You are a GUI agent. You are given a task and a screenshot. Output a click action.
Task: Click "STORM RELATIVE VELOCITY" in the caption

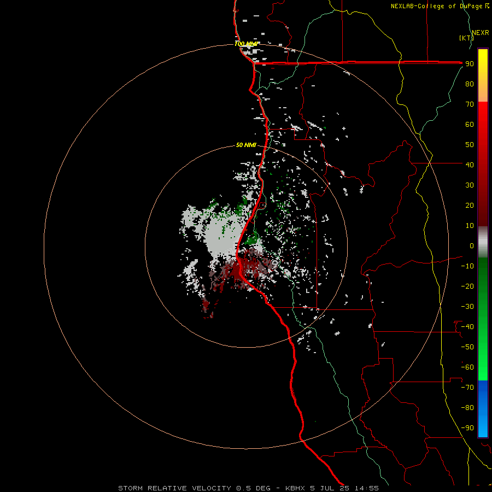point(175,488)
